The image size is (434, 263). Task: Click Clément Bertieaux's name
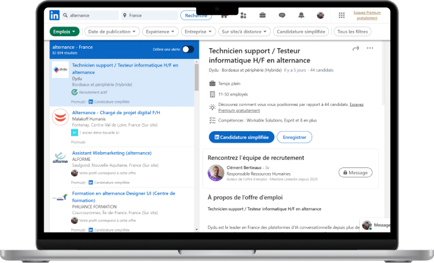pyautogui.click(x=244, y=167)
